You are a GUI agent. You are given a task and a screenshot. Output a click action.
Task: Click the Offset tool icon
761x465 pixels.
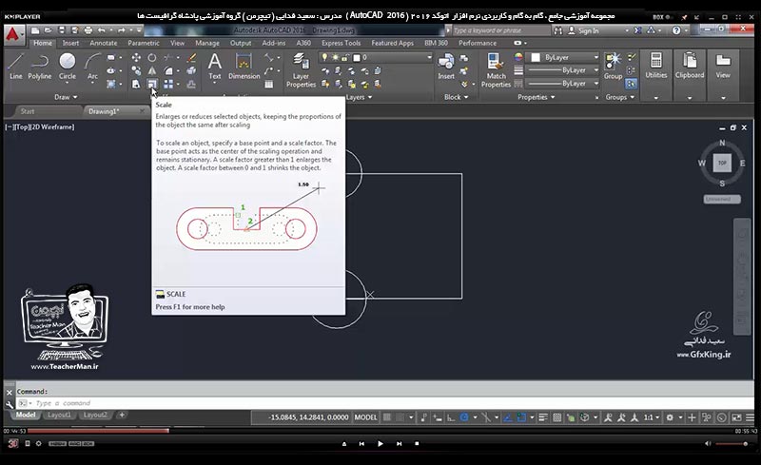pyautogui.click(x=192, y=84)
